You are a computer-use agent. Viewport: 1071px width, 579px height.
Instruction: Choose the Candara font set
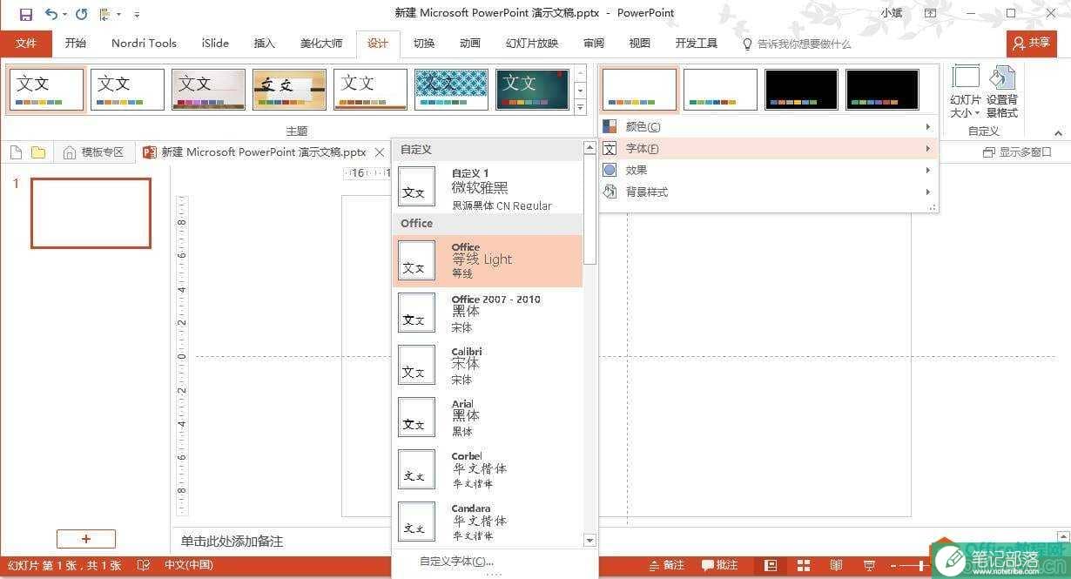point(488,521)
